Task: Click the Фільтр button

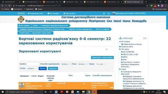Action: pyautogui.click(x=43, y=68)
